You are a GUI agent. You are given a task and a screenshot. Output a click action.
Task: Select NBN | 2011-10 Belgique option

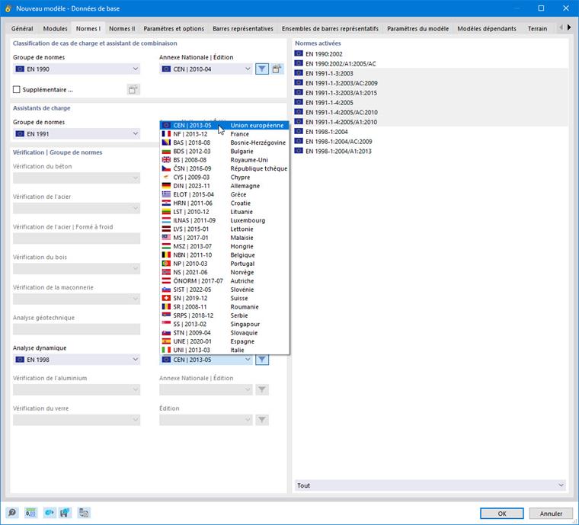coord(225,254)
